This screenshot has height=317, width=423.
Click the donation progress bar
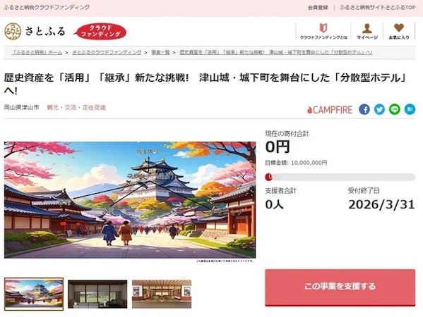340,177
